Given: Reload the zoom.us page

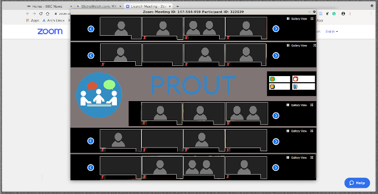Looking at the screenshot, I should (41, 14).
